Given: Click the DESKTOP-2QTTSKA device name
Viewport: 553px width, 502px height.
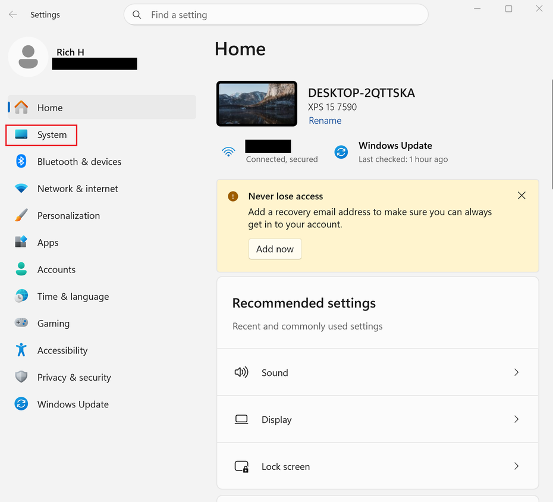Looking at the screenshot, I should (x=362, y=93).
